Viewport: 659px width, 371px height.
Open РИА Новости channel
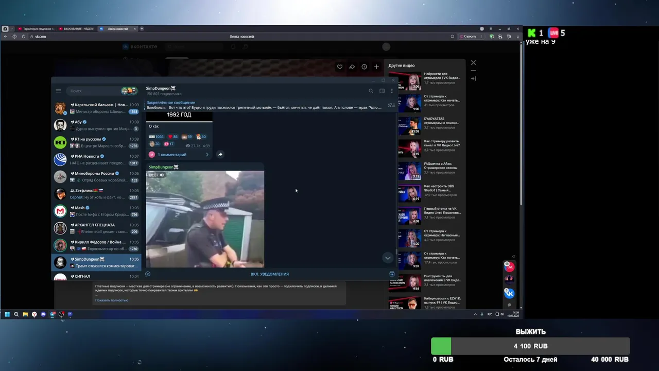click(96, 159)
